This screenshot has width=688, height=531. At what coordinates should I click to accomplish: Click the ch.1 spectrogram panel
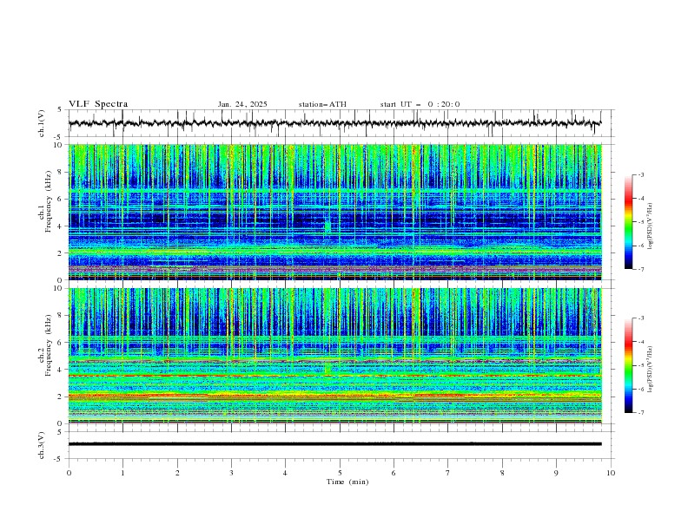click(x=334, y=212)
